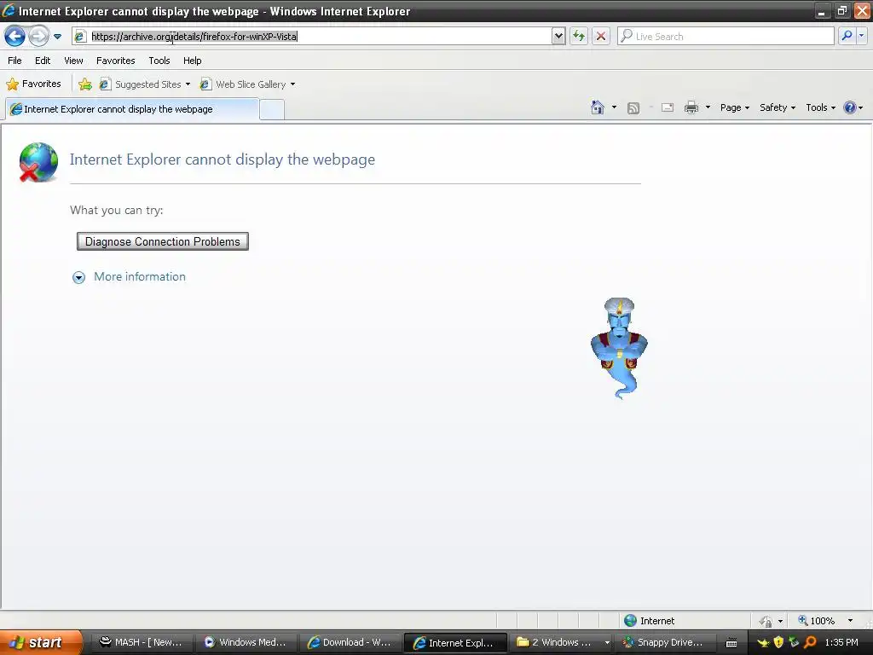Open a new blank tab

point(272,110)
